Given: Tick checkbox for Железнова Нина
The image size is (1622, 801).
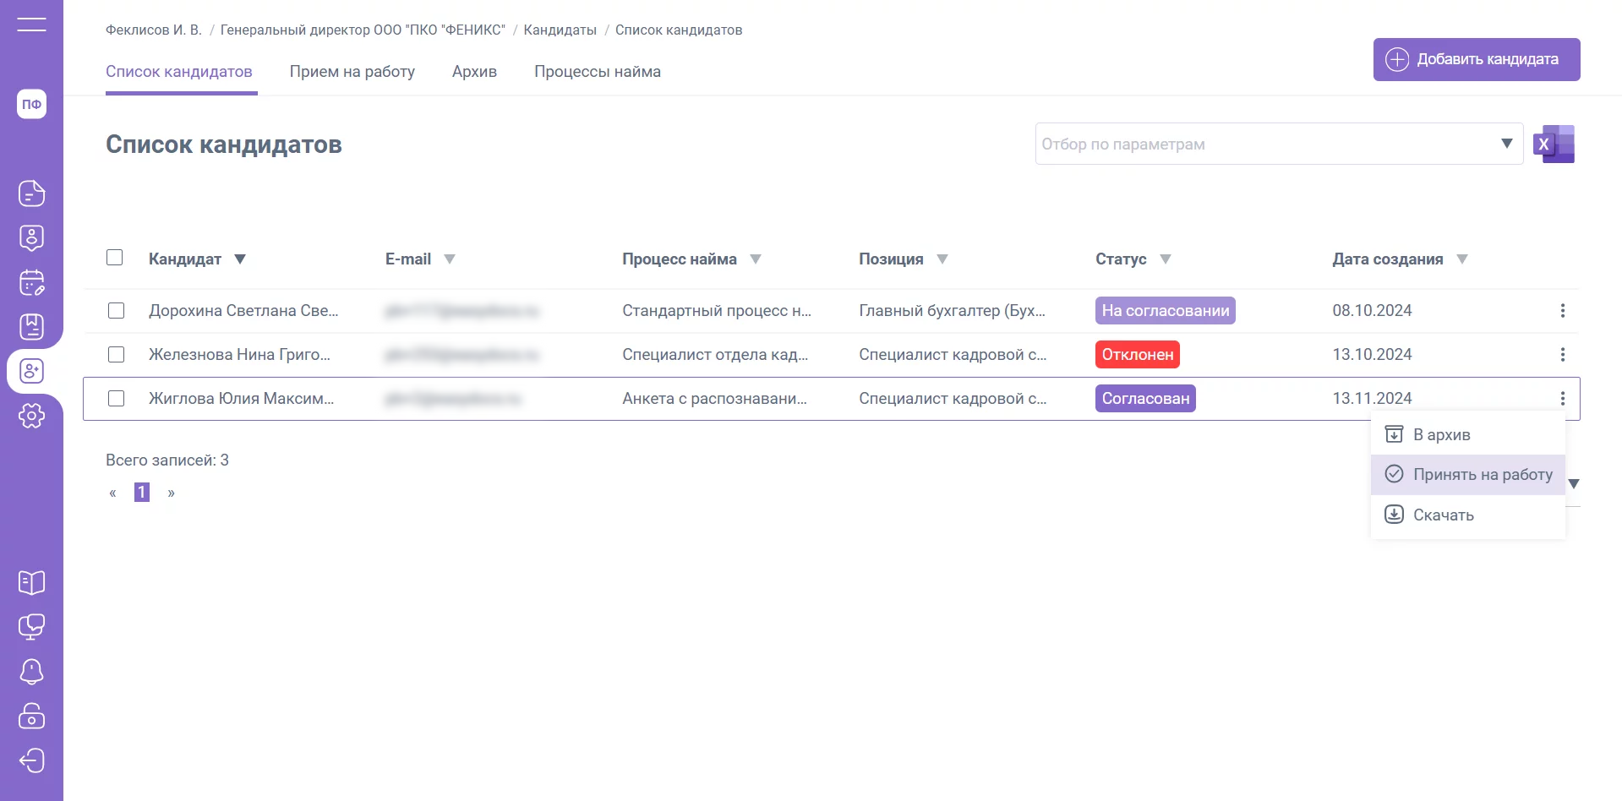Looking at the screenshot, I should pos(117,355).
